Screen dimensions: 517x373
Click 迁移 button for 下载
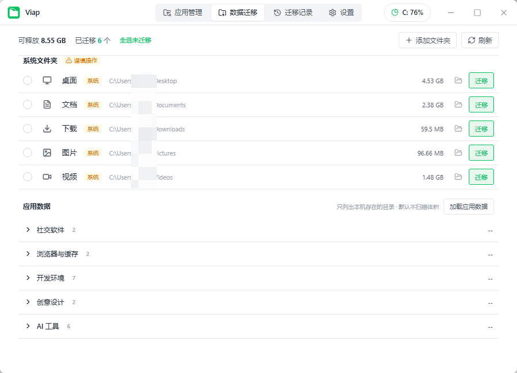coord(481,129)
